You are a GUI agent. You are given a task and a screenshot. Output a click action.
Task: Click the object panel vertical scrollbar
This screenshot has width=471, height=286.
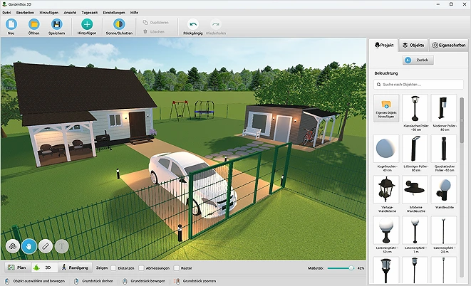462,120
